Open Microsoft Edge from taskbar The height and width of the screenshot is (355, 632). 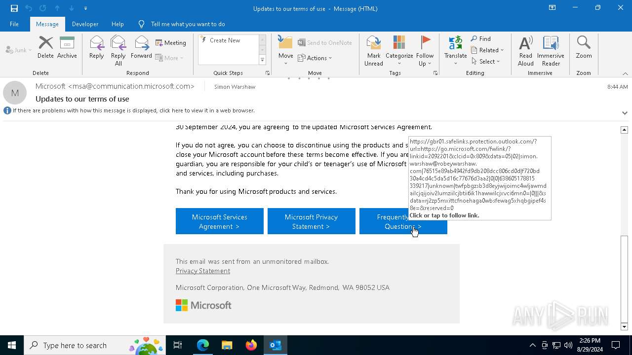[203, 345]
